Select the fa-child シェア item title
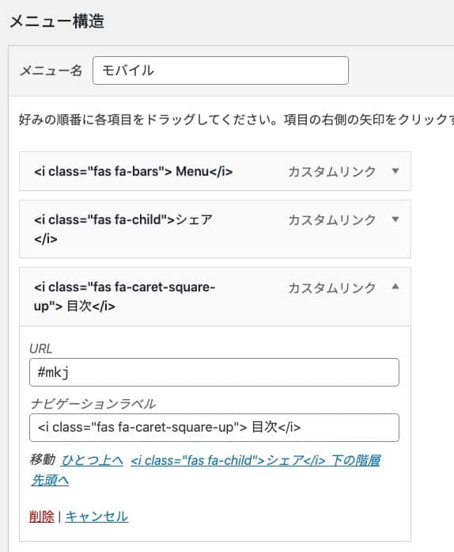Screen dimensions: 454x552 pos(123,229)
